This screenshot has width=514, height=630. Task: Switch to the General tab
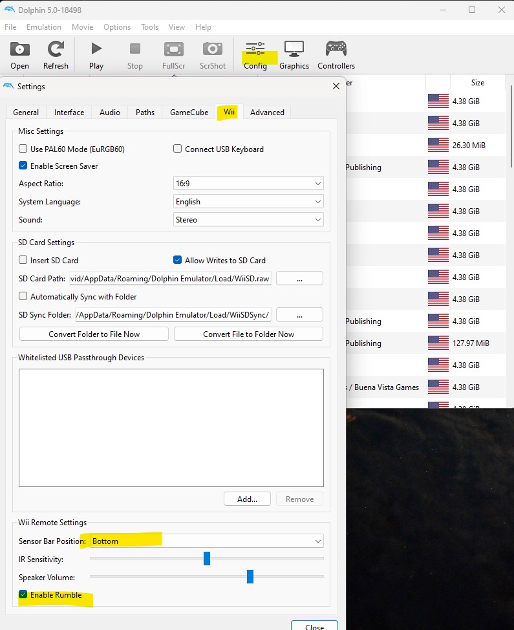[x=26, y=112]
